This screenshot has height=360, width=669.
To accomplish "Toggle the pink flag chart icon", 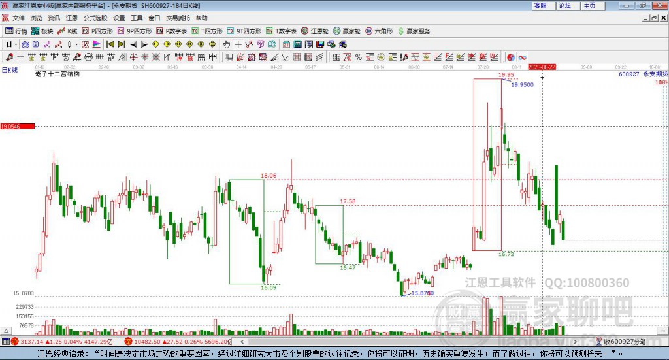I will pyautogui.click(x=97, y=44).
